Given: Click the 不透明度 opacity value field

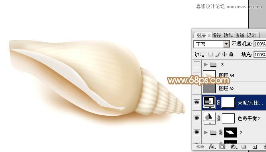Looking at the screenshot, I should pyautogui.click(x=260, y=44).
